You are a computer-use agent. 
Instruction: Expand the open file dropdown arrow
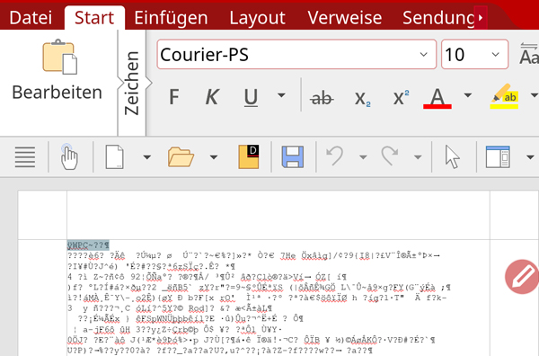pyautogui.click(x=214, y=157)
